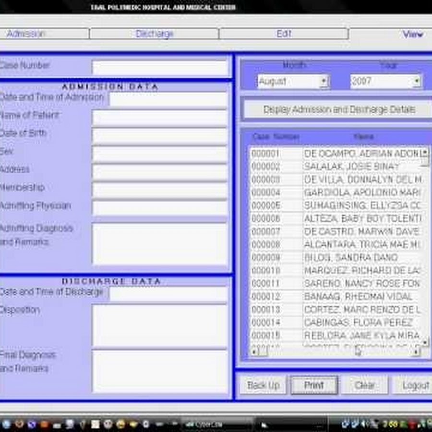The height and width of the screenshot is (432, 432).
Task: Click Display Admission and Discharge Details button
Action: pos(339,109)
